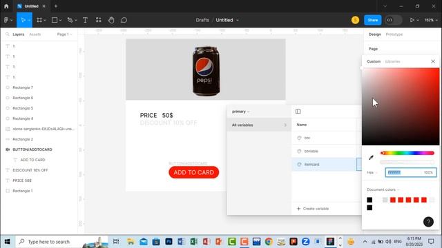Screen dimensions: 442x248
Task: Open the Page 1 dropdown
Action: click(64, 34)
